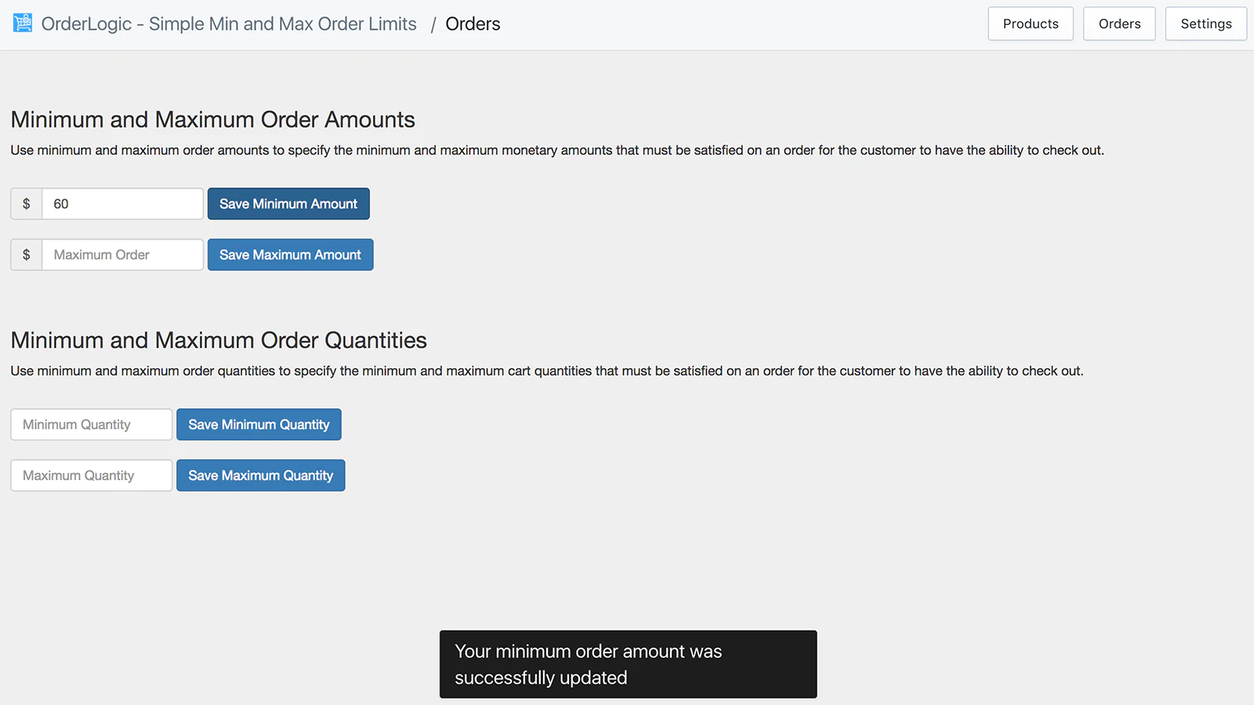This screenshot has height=705, width=1254.
Task: Hit the Save Minimum Quantity button
Action: [x=259, y=425]
